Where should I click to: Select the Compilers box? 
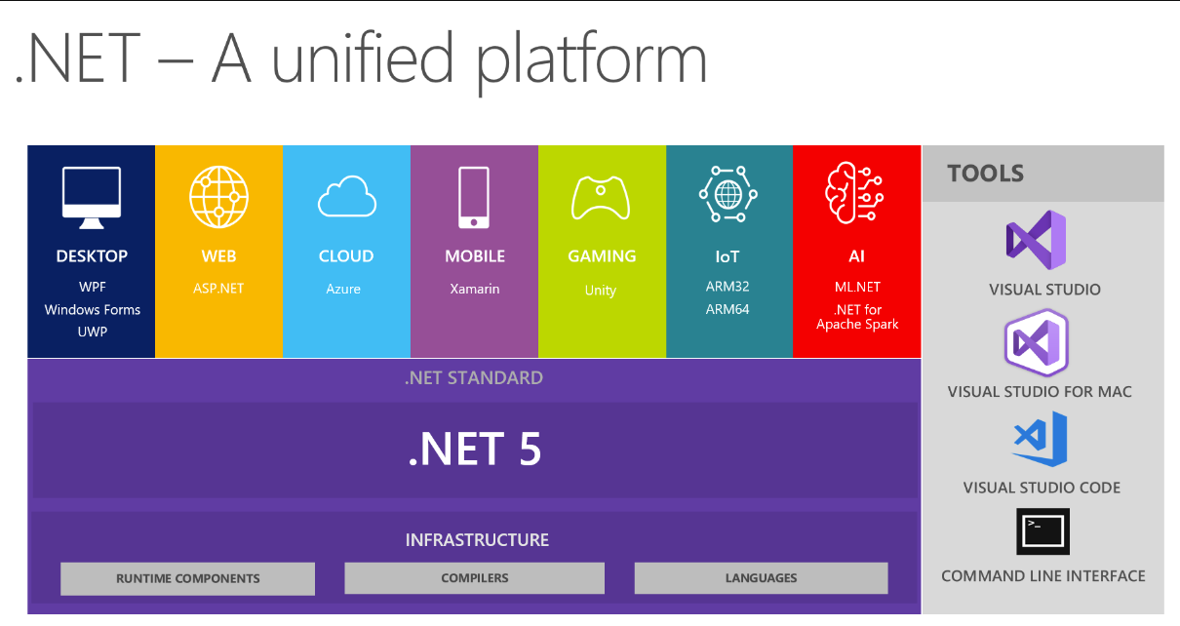(475, 577)
